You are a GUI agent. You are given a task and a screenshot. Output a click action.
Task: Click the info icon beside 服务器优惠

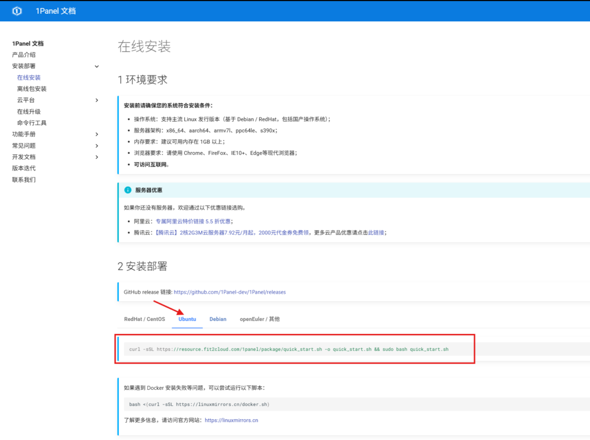tap(128, 190)
